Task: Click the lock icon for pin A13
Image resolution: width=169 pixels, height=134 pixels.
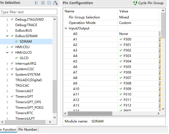Action: pyautogui.click(x=160, y=105)
